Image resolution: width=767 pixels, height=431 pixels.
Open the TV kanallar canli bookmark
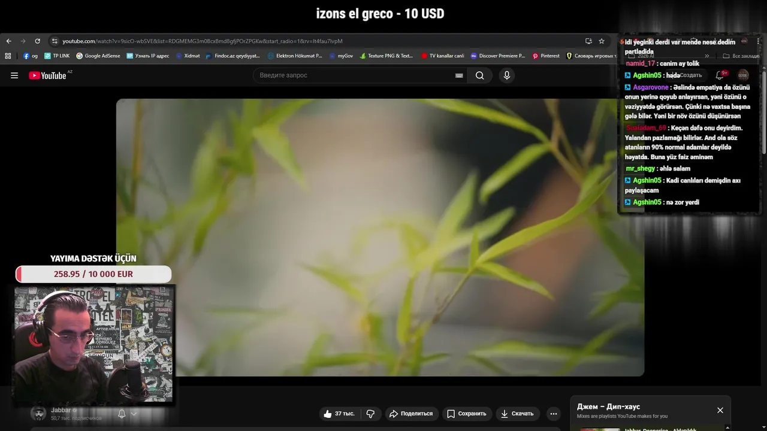tap(443, 56)
